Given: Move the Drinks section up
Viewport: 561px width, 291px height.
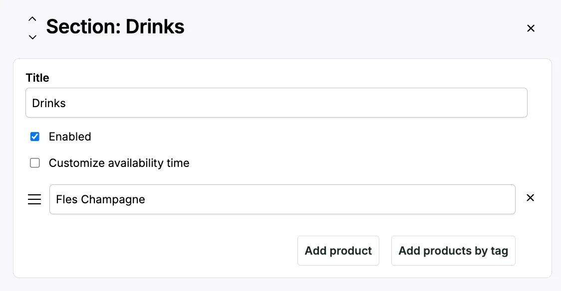Looking at the screenshot, I should [32, 19].
